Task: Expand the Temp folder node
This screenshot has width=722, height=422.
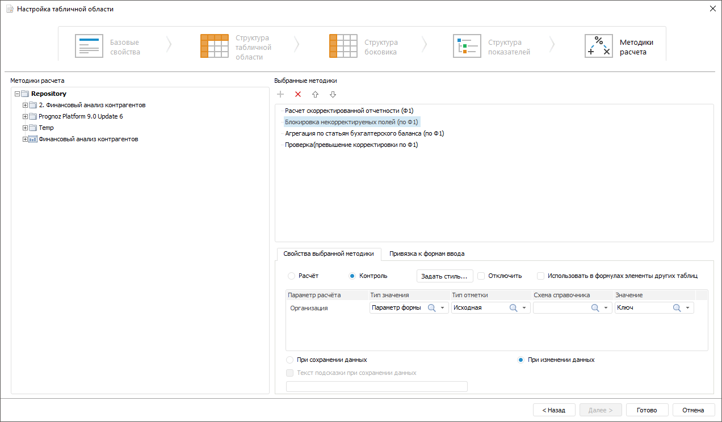Action: click(25, 128)
